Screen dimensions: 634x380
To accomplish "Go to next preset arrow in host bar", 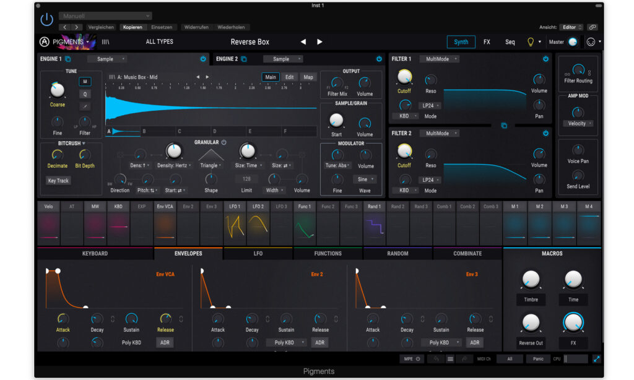I will [x=76, y=27].
